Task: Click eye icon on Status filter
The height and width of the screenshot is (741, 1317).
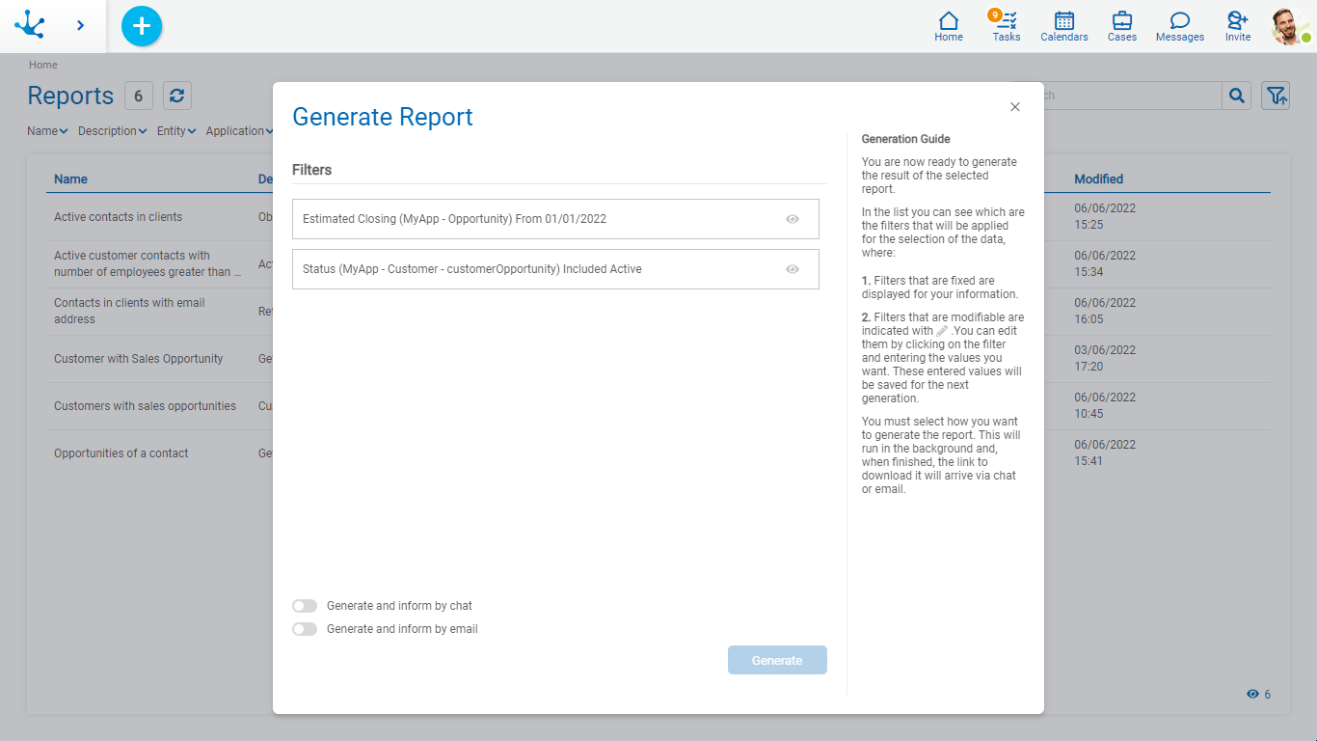Action: [793, 269]
